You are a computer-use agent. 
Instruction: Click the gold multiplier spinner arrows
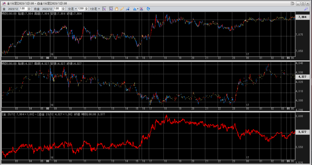29,9
